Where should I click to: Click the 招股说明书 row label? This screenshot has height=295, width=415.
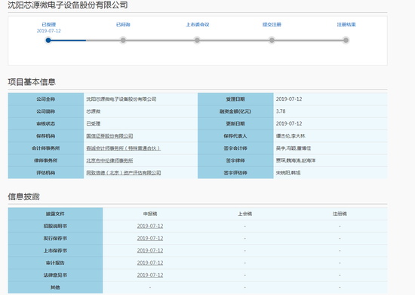tap(55, 226)
